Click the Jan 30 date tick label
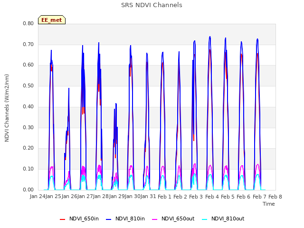The width and height of the screenshot is (304, 228). tap(133, 197)
